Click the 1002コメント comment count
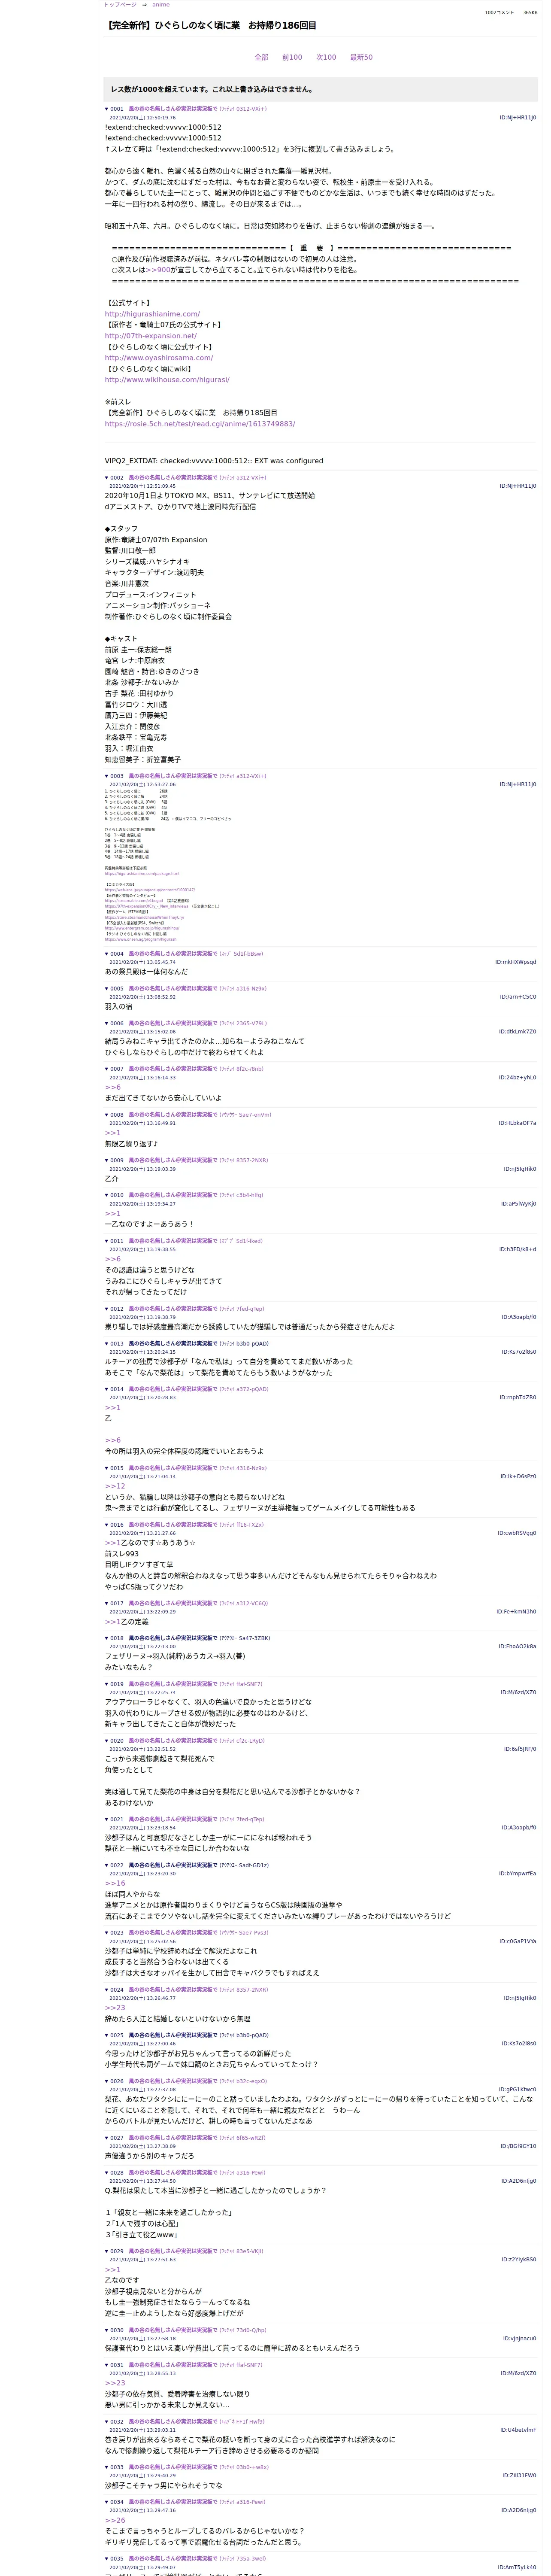551x2576 pixels. pyautogui.click(x=499, y=13)
